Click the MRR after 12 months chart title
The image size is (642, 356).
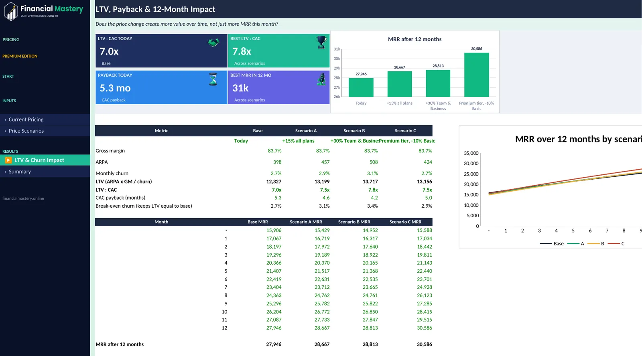tap(414, 39)
